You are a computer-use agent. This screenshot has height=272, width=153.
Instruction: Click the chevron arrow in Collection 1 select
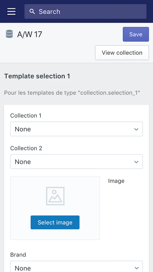point(136,129)
